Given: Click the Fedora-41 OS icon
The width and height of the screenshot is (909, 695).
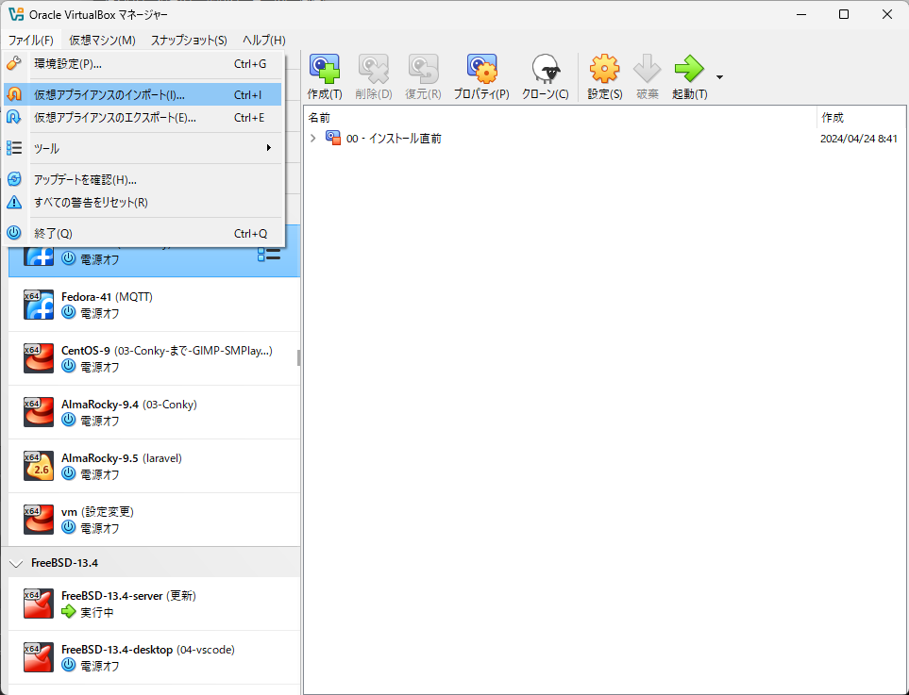Looking at the screenshot, I should point(39,305).
